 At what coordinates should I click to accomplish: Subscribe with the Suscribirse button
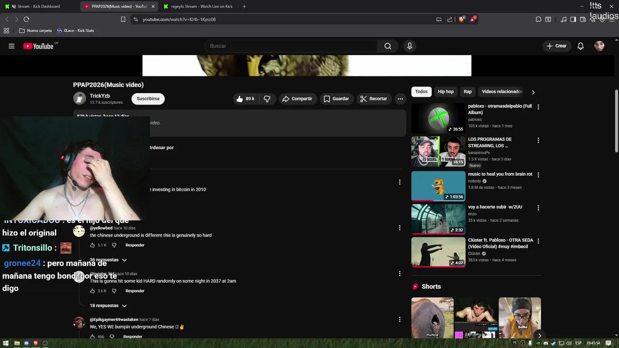click(148, 99)
